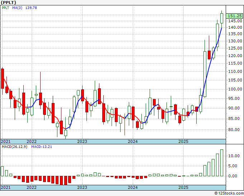Screen dimensions: 244x196
Task: Click the first red candlestick at 2021
Action: [x=3, y=79]
